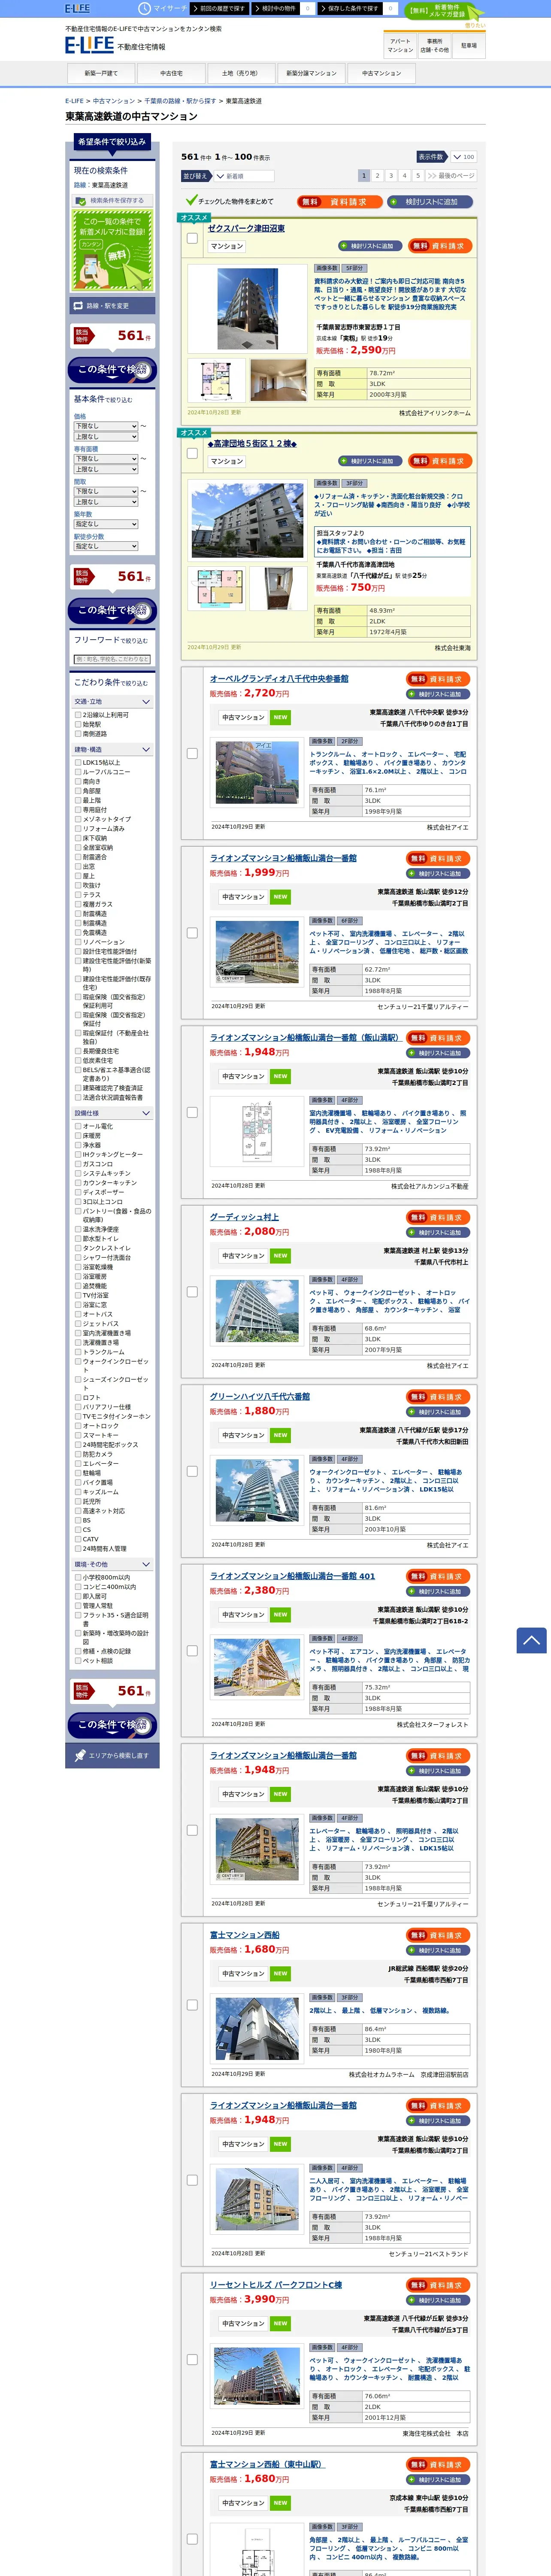Open the 駅徒歩分数 dropdown
The height and width of the screenshot is (2576, 551).
pyautogui.click(x=105, y=546)
